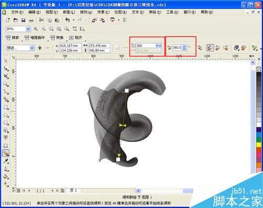Click the object width field 273.476 mm
The width and height of the screenshot is (263, 208).
[99, 46]
